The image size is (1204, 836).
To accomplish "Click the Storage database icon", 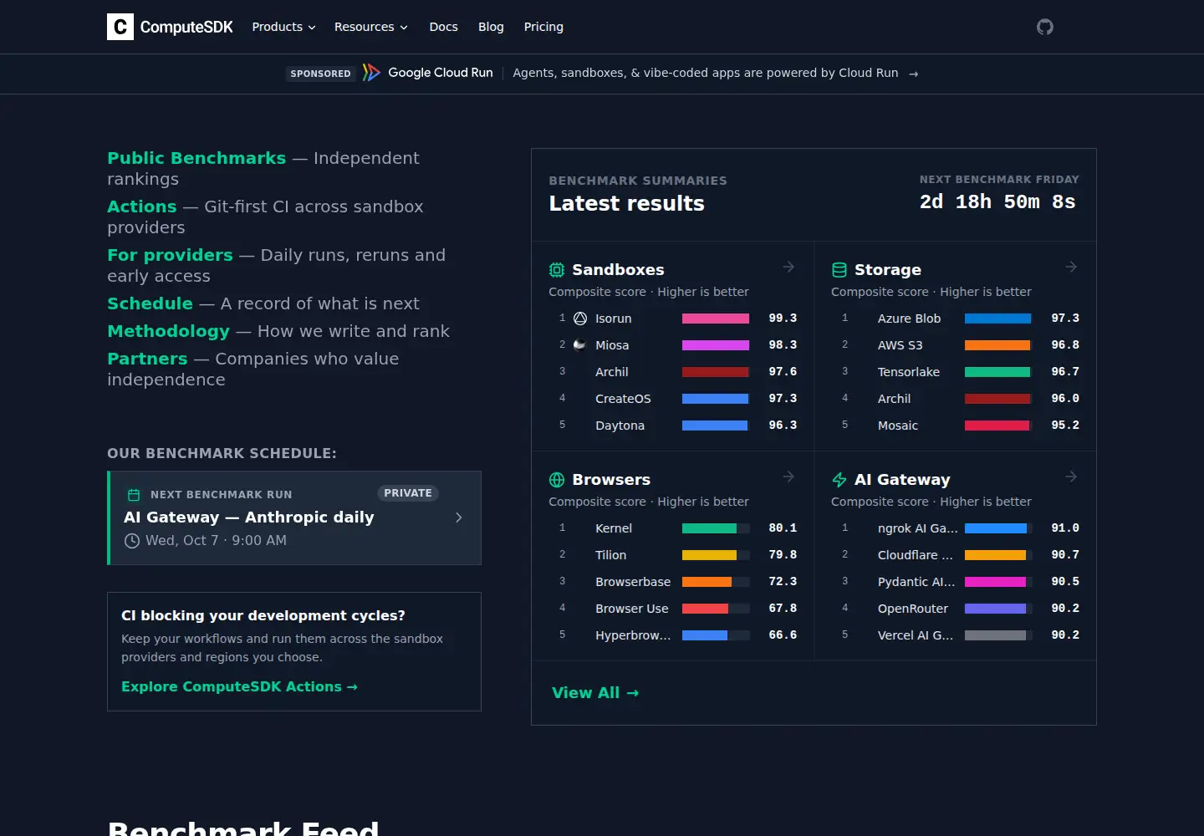I will 839,270.
